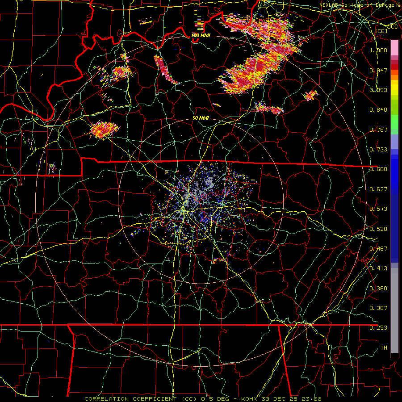Viewport: 402px width, 402px height.
Task: Click the 0.573 legend value
Action: [x=378, y=209]
